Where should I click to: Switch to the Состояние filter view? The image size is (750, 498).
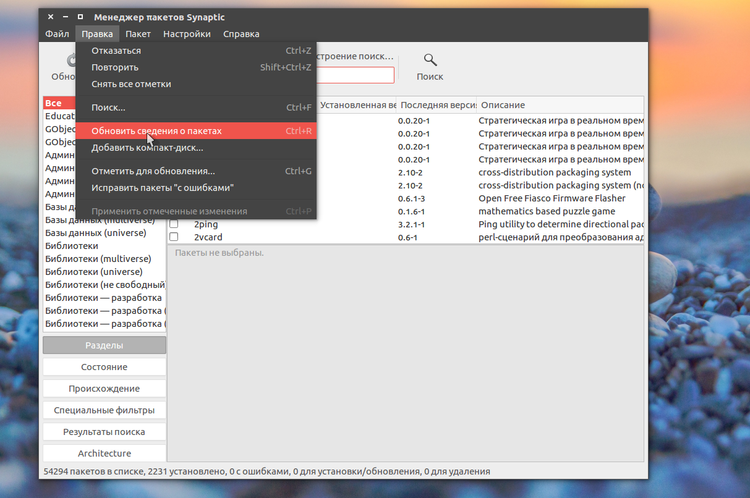click(104, 367)
